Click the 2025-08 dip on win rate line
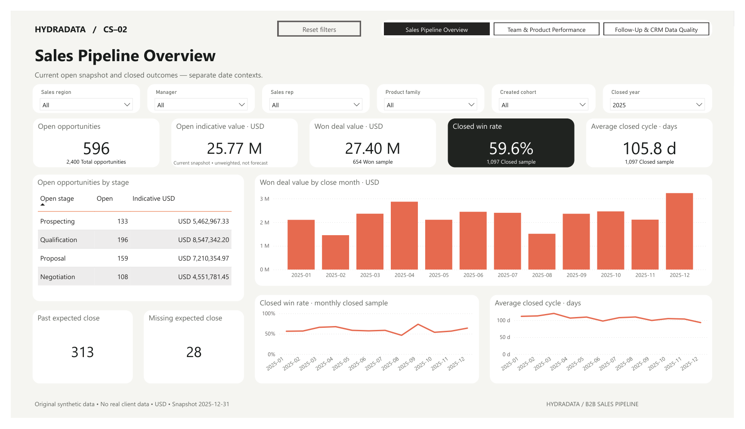 pos(402,335)
